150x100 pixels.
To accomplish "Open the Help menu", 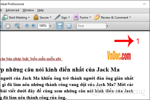I will pos(40,10).
